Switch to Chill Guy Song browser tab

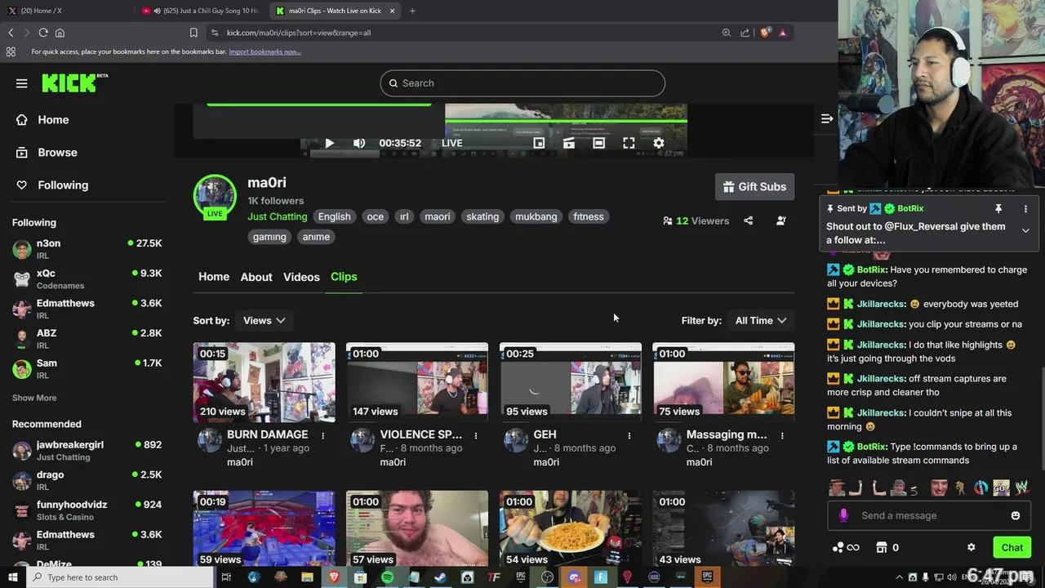click(x=202, y=11)
